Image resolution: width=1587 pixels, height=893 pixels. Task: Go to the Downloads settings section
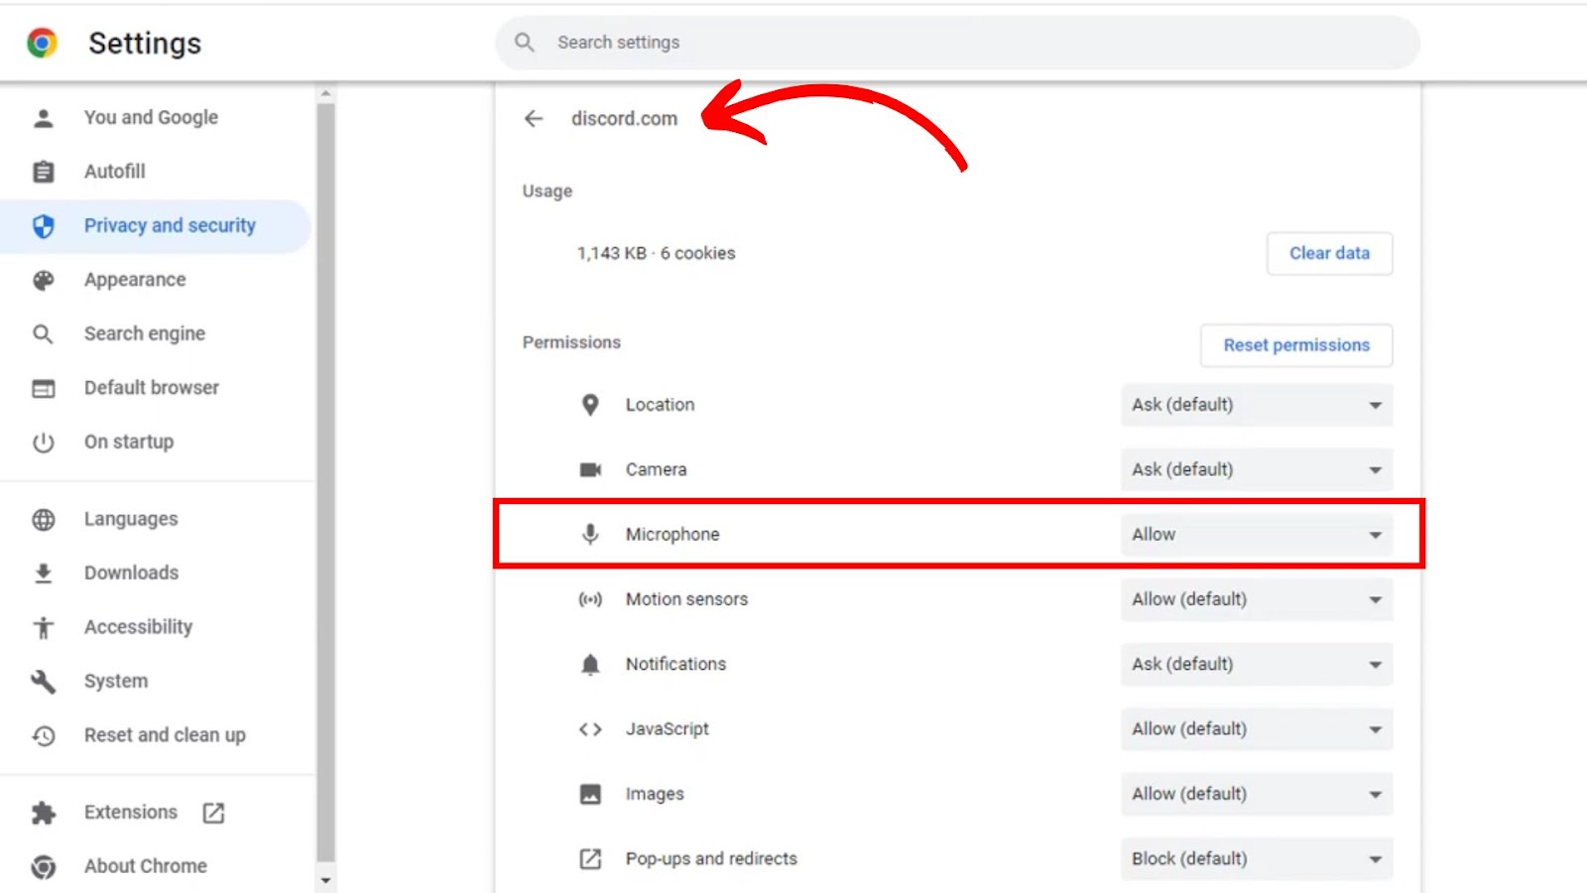click(x=131, y=574)
